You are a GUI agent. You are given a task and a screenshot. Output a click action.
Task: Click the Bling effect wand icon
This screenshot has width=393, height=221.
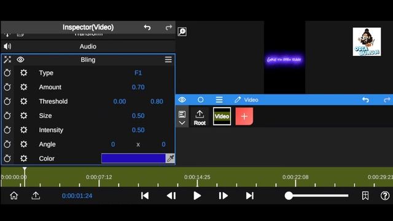[7, 60]
